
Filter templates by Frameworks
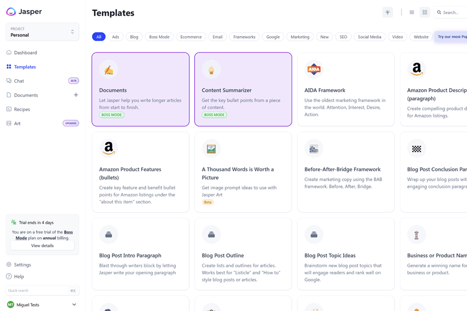click(244, 37)
